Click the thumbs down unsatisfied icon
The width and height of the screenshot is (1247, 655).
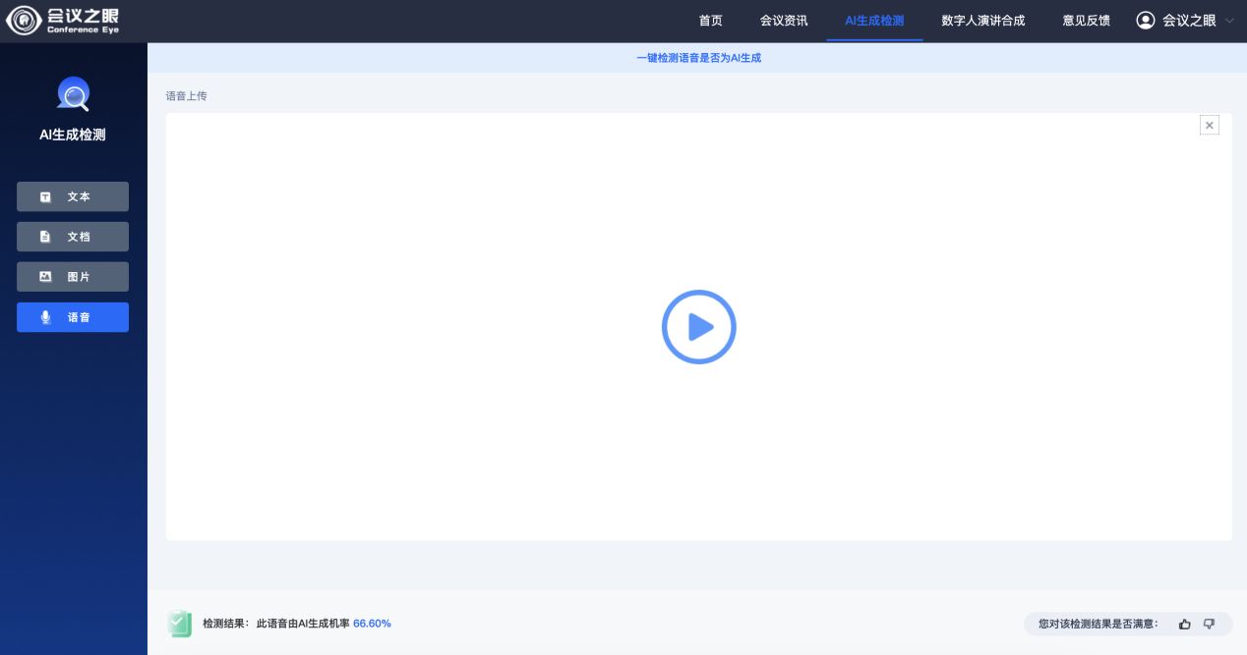point(1210,624)
